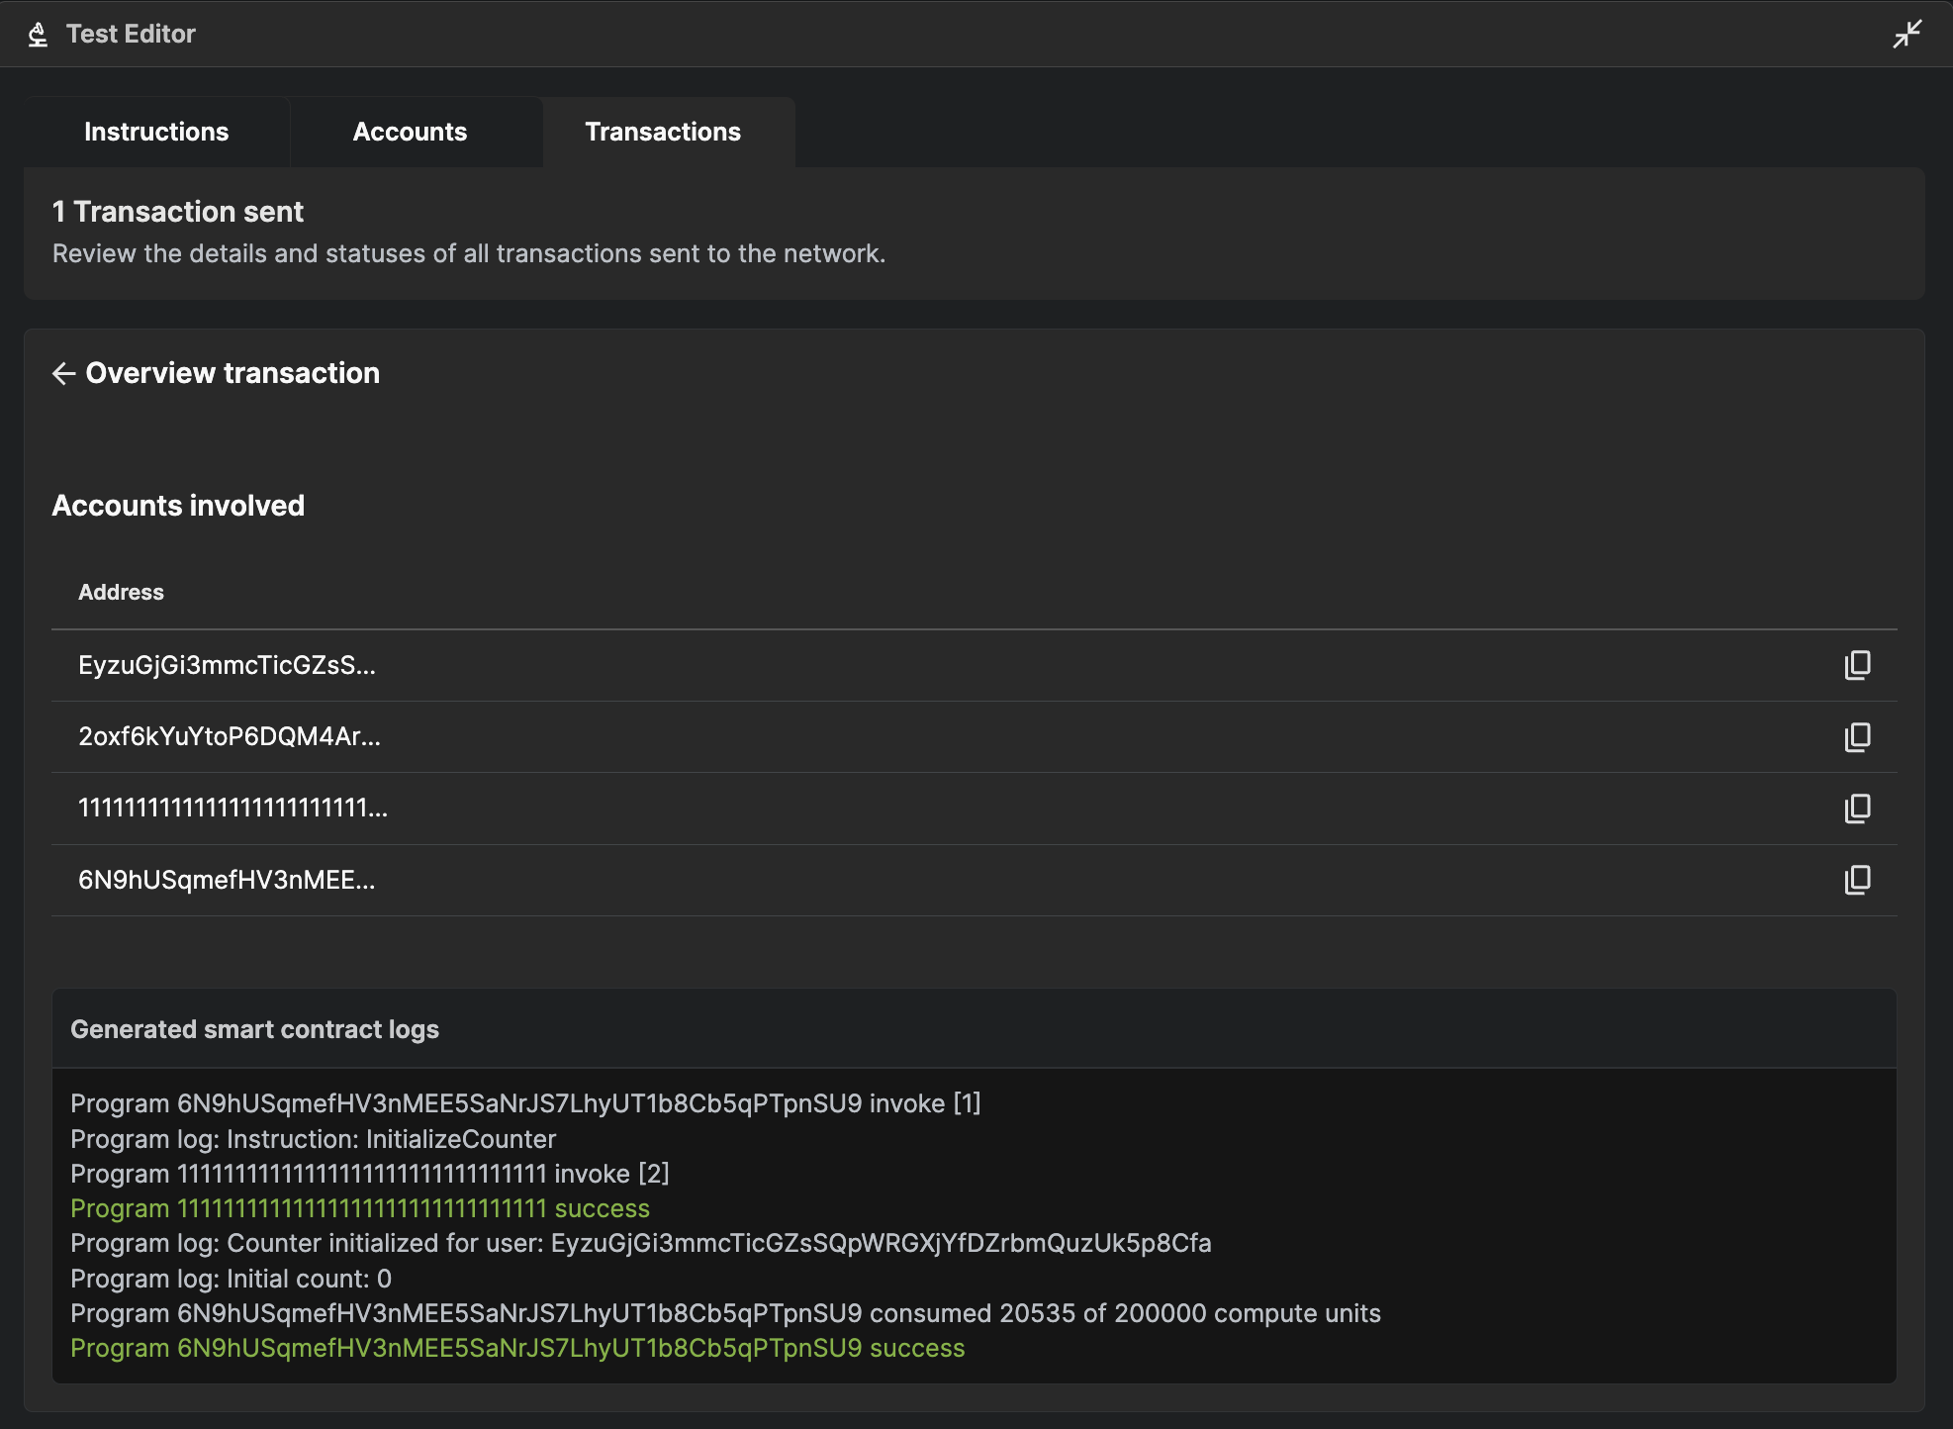Copy the address EyzuGjGi3mmcTicGZsS

point(1857,666)
